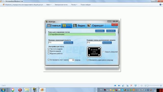The height and width of the screenshot is (92, 163).
Task: Click the 2 из 5 photo counter text
Action: click(3, 86)
